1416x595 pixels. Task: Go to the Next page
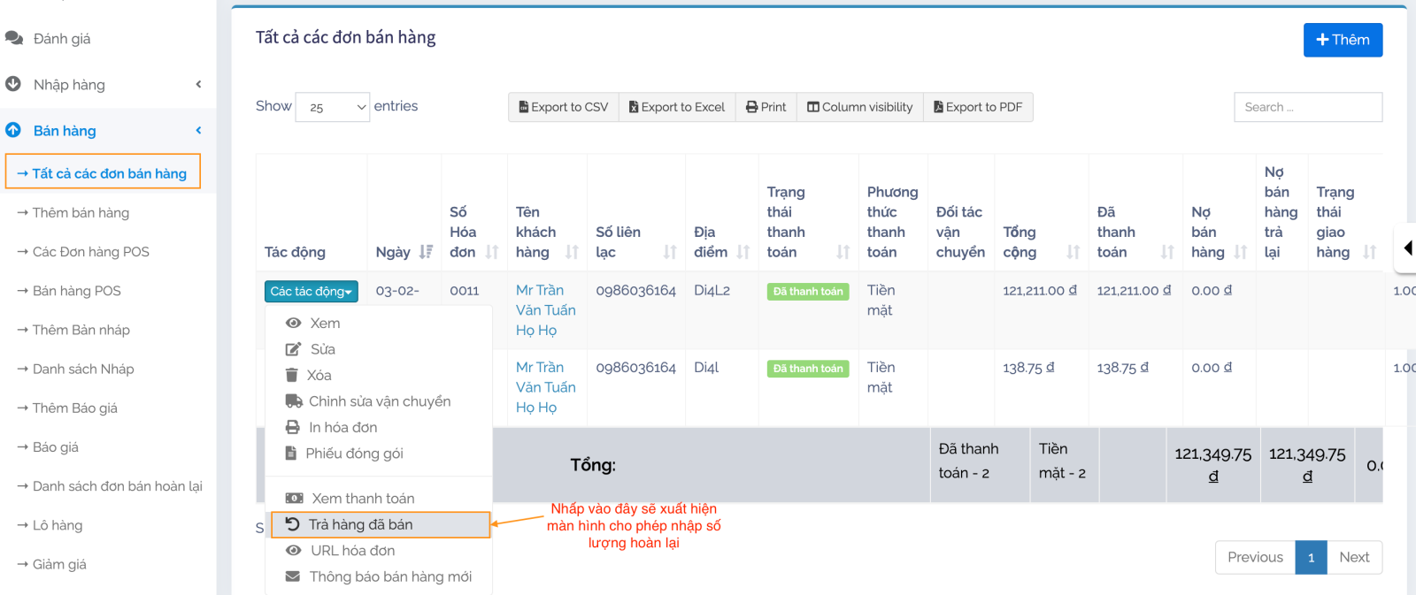(1353, 557)
